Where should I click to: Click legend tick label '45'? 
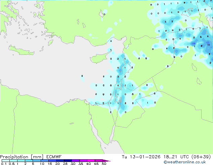[96, 164]
